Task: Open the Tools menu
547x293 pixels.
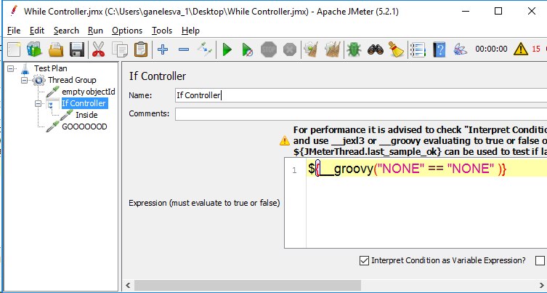Action: point(162,31)
